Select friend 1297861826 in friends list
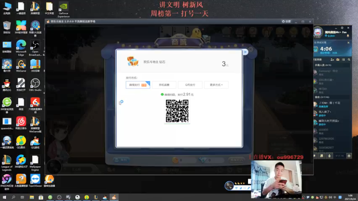 (x=332, y=140)
